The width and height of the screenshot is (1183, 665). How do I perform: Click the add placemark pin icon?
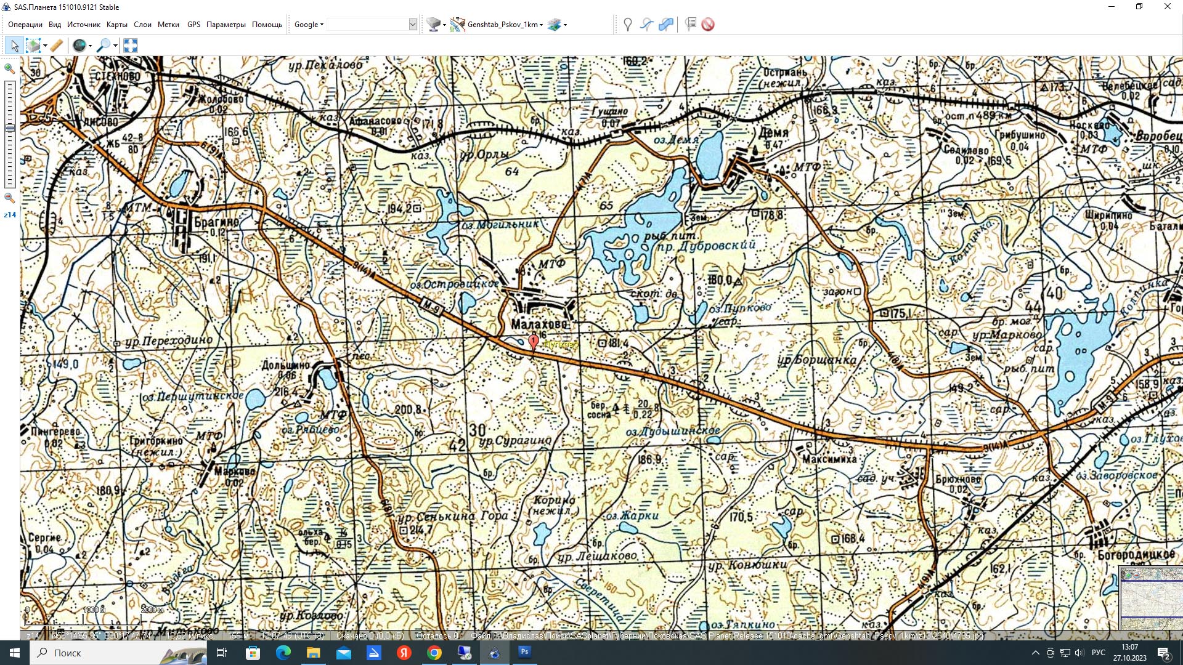pyautogui.click(x=627, y=25)
